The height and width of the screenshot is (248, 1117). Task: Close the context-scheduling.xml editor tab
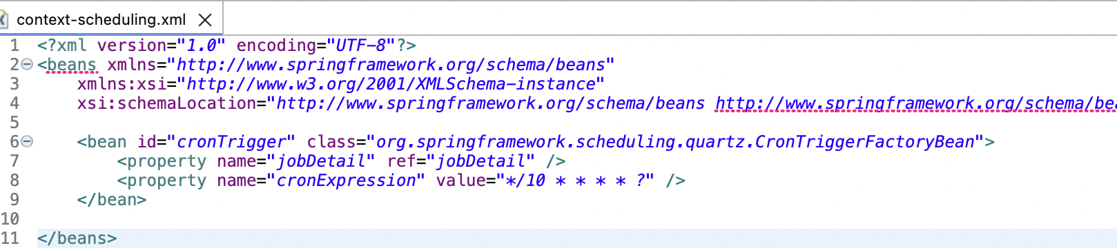point(205,20)
